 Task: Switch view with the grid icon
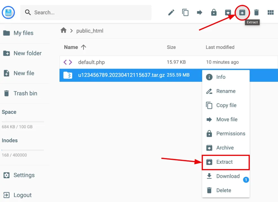pyautogui.click(x=271, y=13)
